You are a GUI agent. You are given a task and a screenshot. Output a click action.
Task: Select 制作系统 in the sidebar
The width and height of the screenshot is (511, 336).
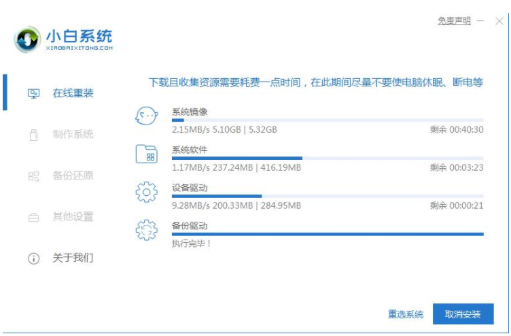[x=73, y=135]
